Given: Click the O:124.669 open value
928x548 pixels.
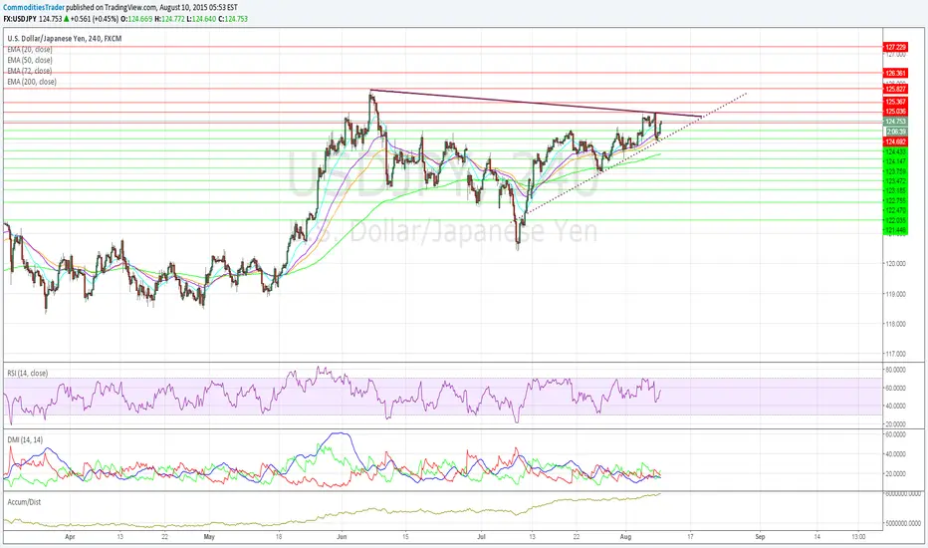Looking at the screenshot, I should click(136, 19).
